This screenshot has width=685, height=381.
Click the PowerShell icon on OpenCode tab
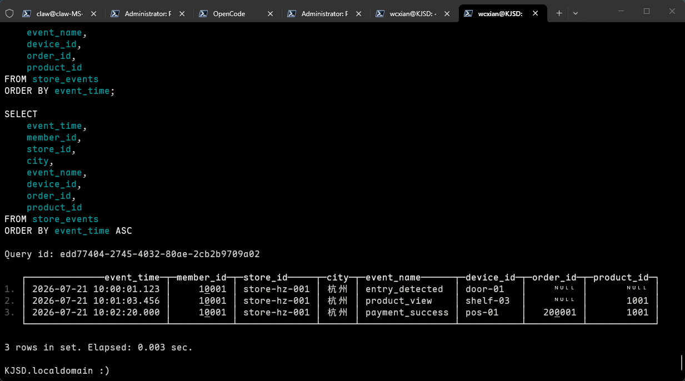point(203,13)
